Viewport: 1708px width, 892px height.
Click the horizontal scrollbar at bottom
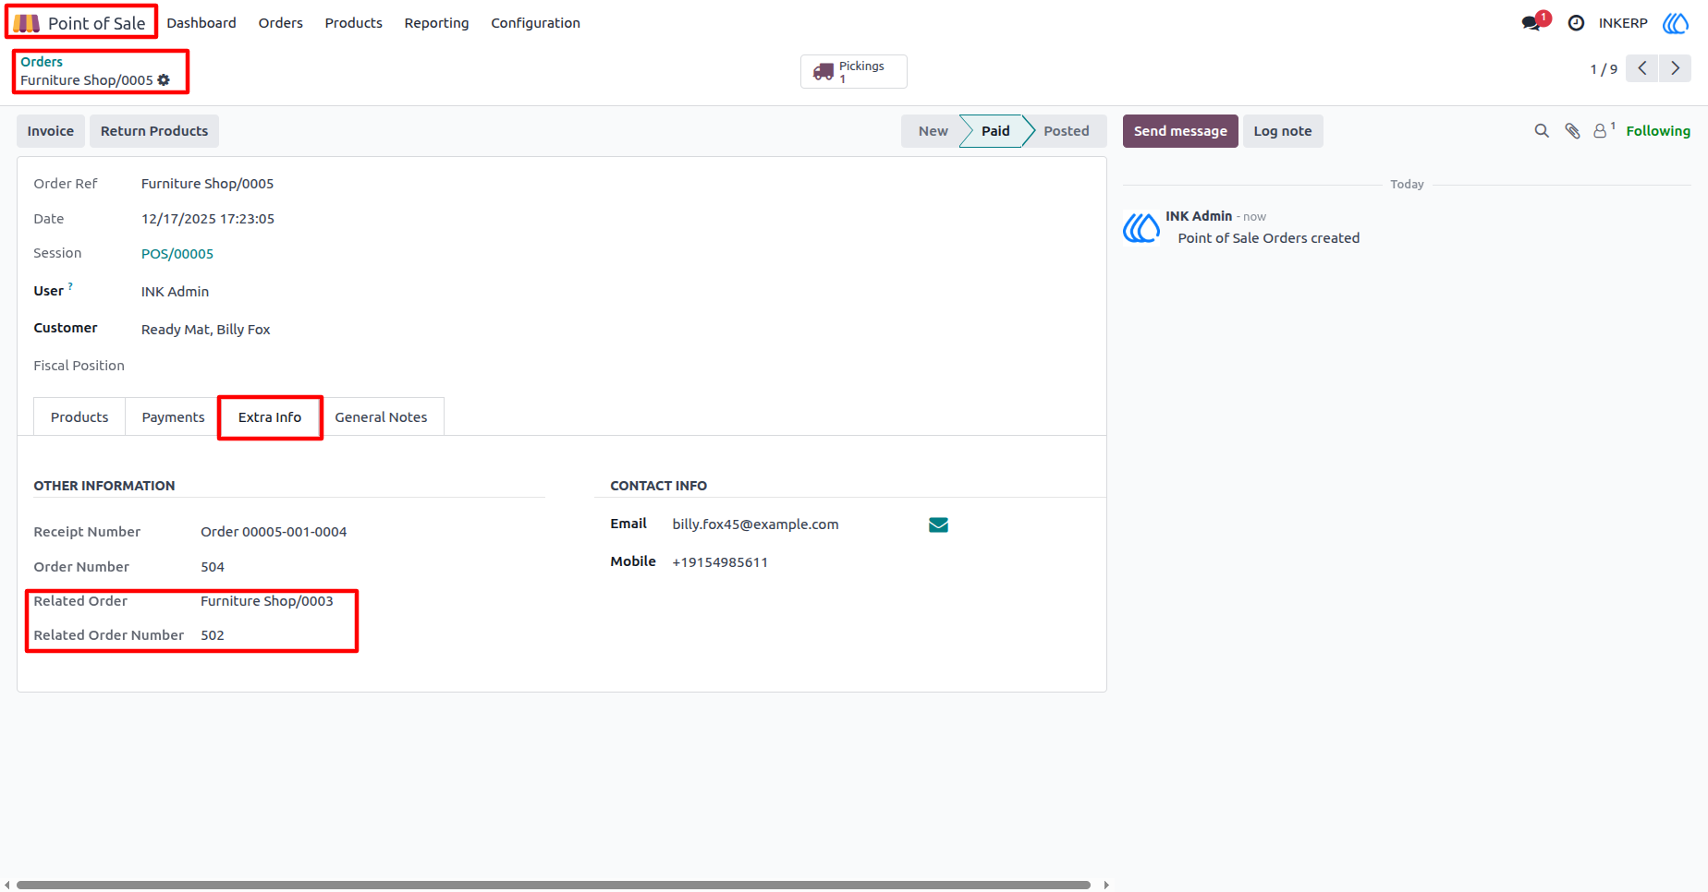click(x=554, y=885)
